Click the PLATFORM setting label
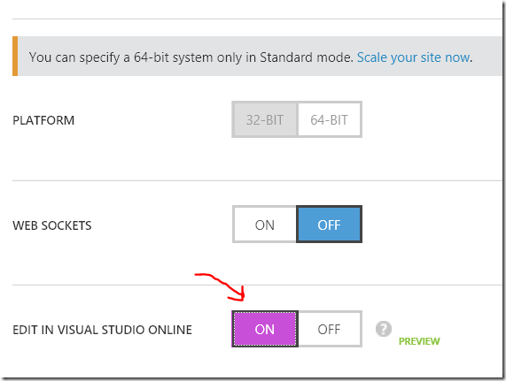 pyautogui.click(x=43, y=120)
